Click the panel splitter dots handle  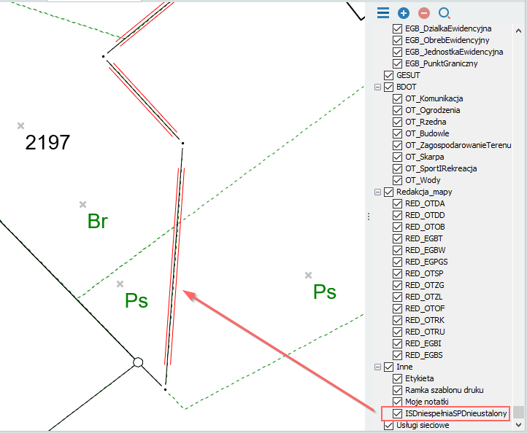[368, 216]
